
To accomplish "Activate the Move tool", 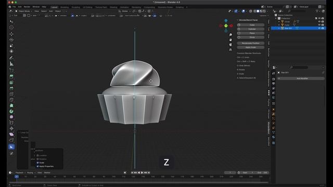I will [x=11, y=34].
